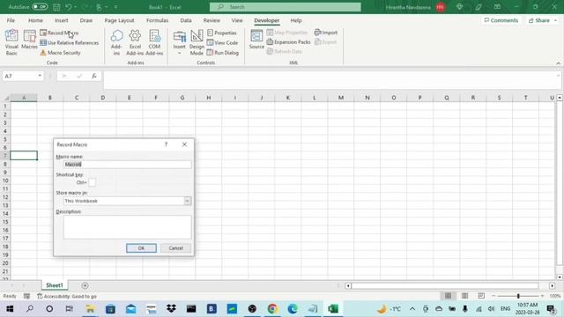564x317 pixels.
Task: Open Macro Security settings
Action: [x=60, y=53]
